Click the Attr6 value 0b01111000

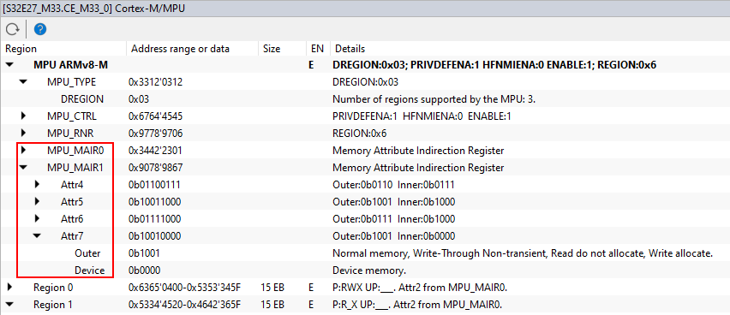tap(154, 218)
